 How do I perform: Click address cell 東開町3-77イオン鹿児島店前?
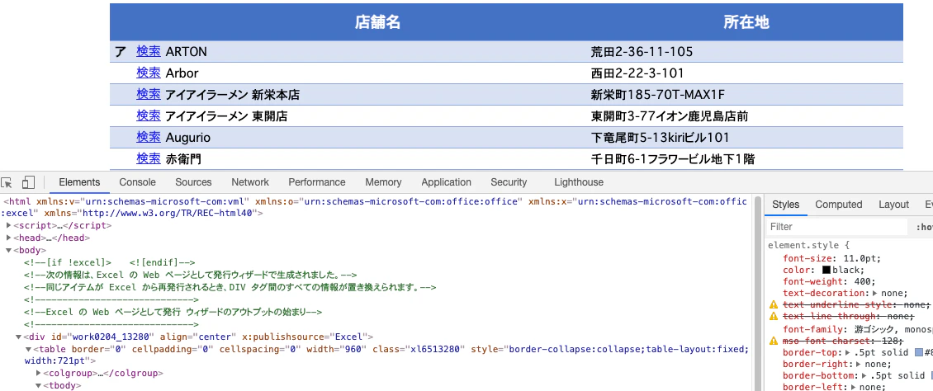pos(669,115)
